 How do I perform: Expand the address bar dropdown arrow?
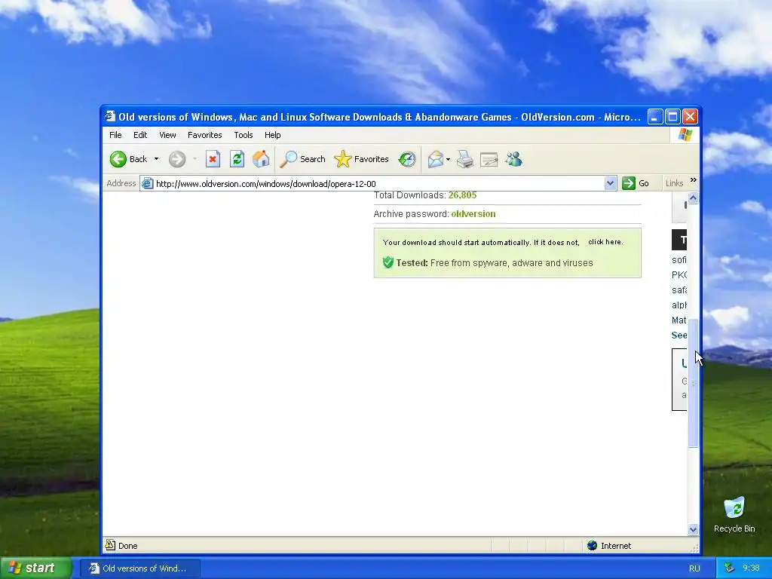coord(610,184)
